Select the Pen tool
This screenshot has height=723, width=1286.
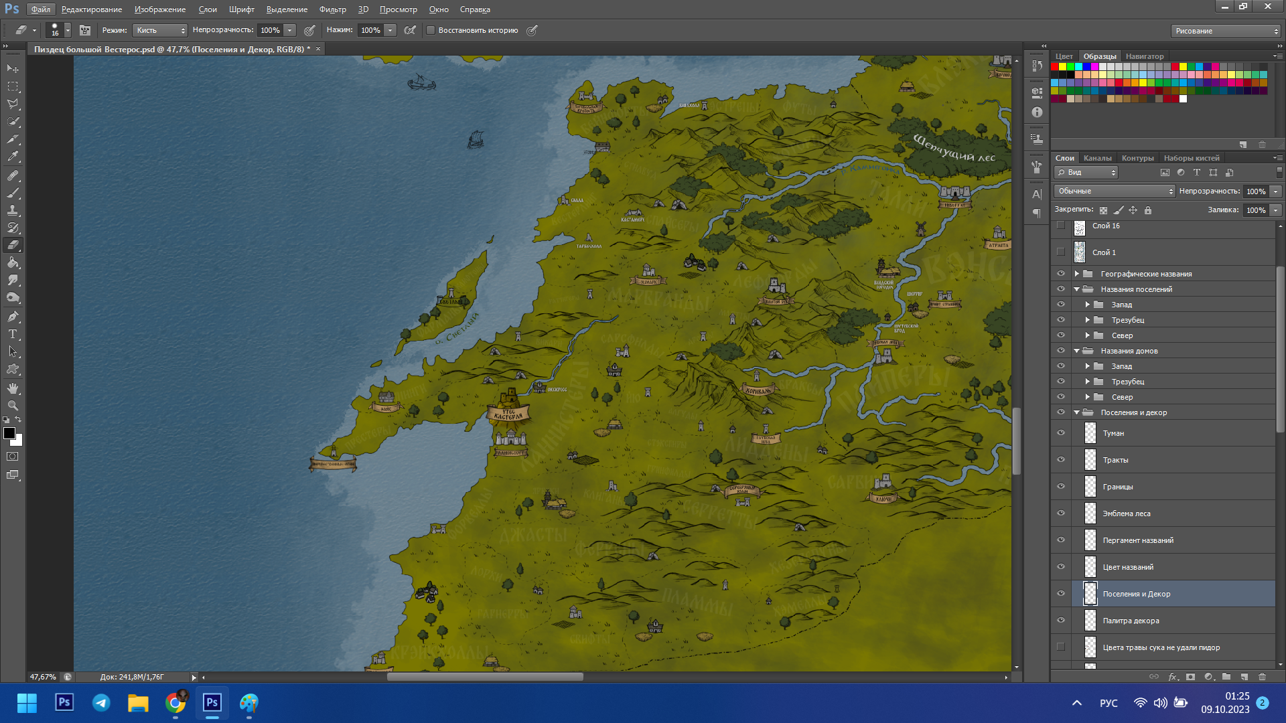13,317
